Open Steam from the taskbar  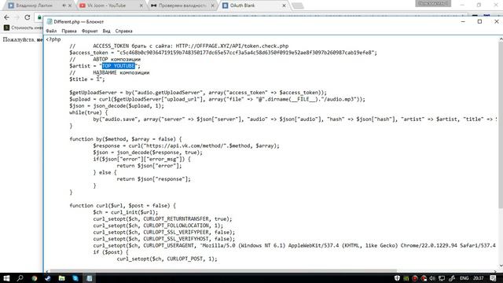click(48, 278)
